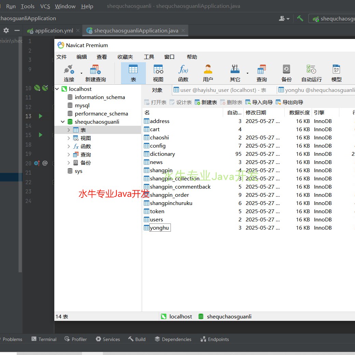This screenshot has height=355, width=355.
Task: Click the gutter override icon on line 20
Action: [37, 163]
